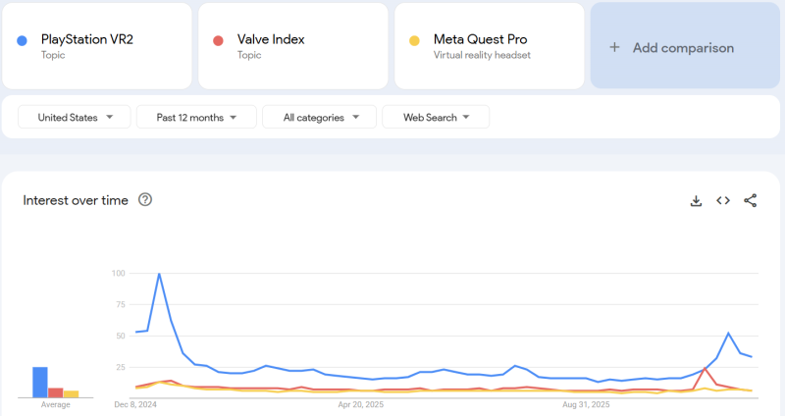Open the embed code icon
785x416 pixels.
click(723, 200)
